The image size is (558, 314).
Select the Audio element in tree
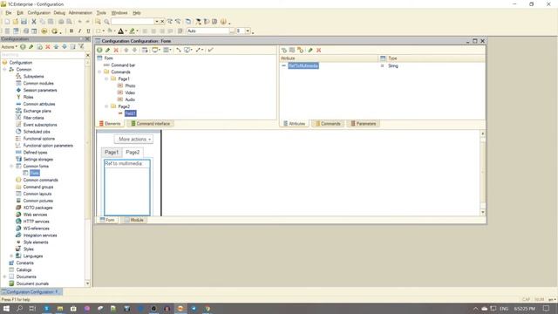[130, 99]
